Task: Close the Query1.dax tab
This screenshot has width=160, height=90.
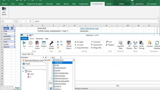Action: (32, 54)
